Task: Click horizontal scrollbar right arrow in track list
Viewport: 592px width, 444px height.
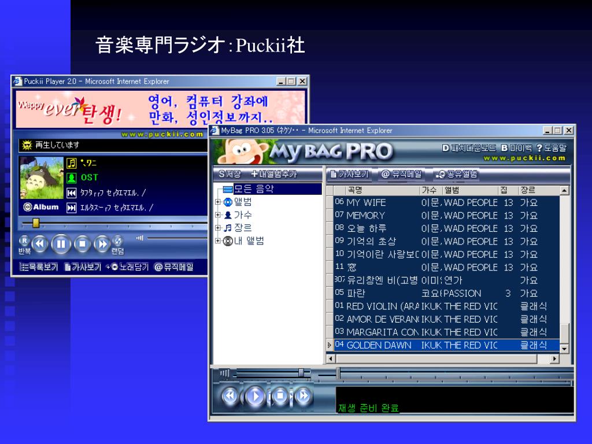Action: 554,358
